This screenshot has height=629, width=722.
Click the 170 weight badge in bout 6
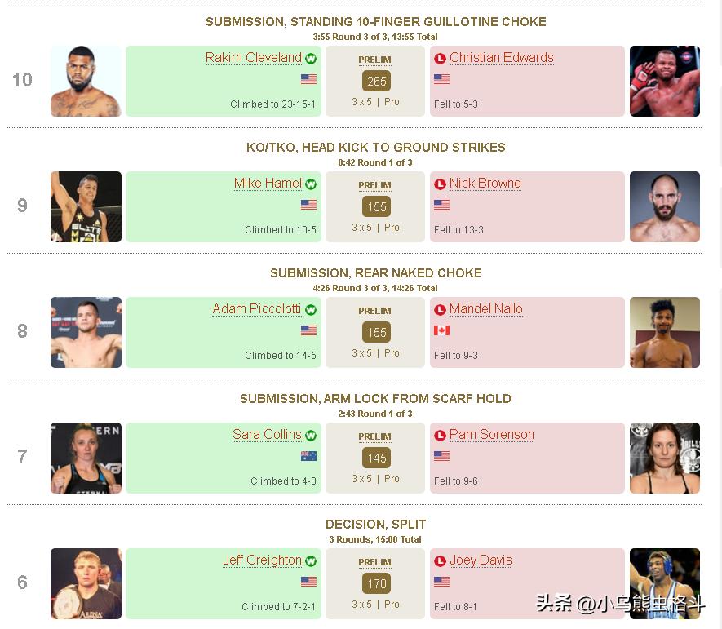[x=376, y=584]
